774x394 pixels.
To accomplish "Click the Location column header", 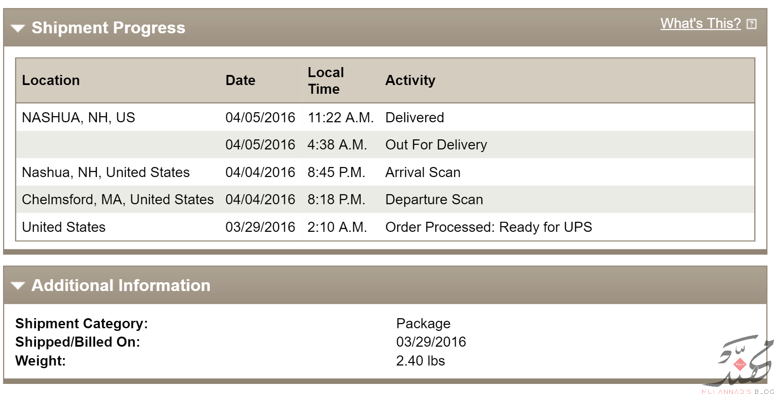I will [x=51, y=80].
